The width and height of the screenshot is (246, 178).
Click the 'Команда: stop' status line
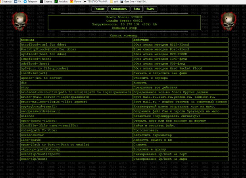124,28
